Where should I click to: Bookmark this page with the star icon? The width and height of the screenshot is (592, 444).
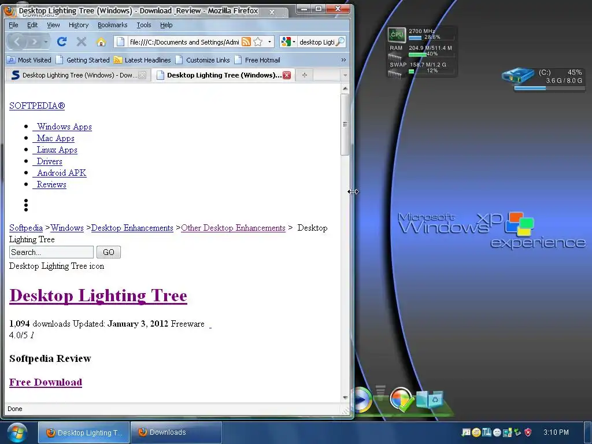pos(258,42)
